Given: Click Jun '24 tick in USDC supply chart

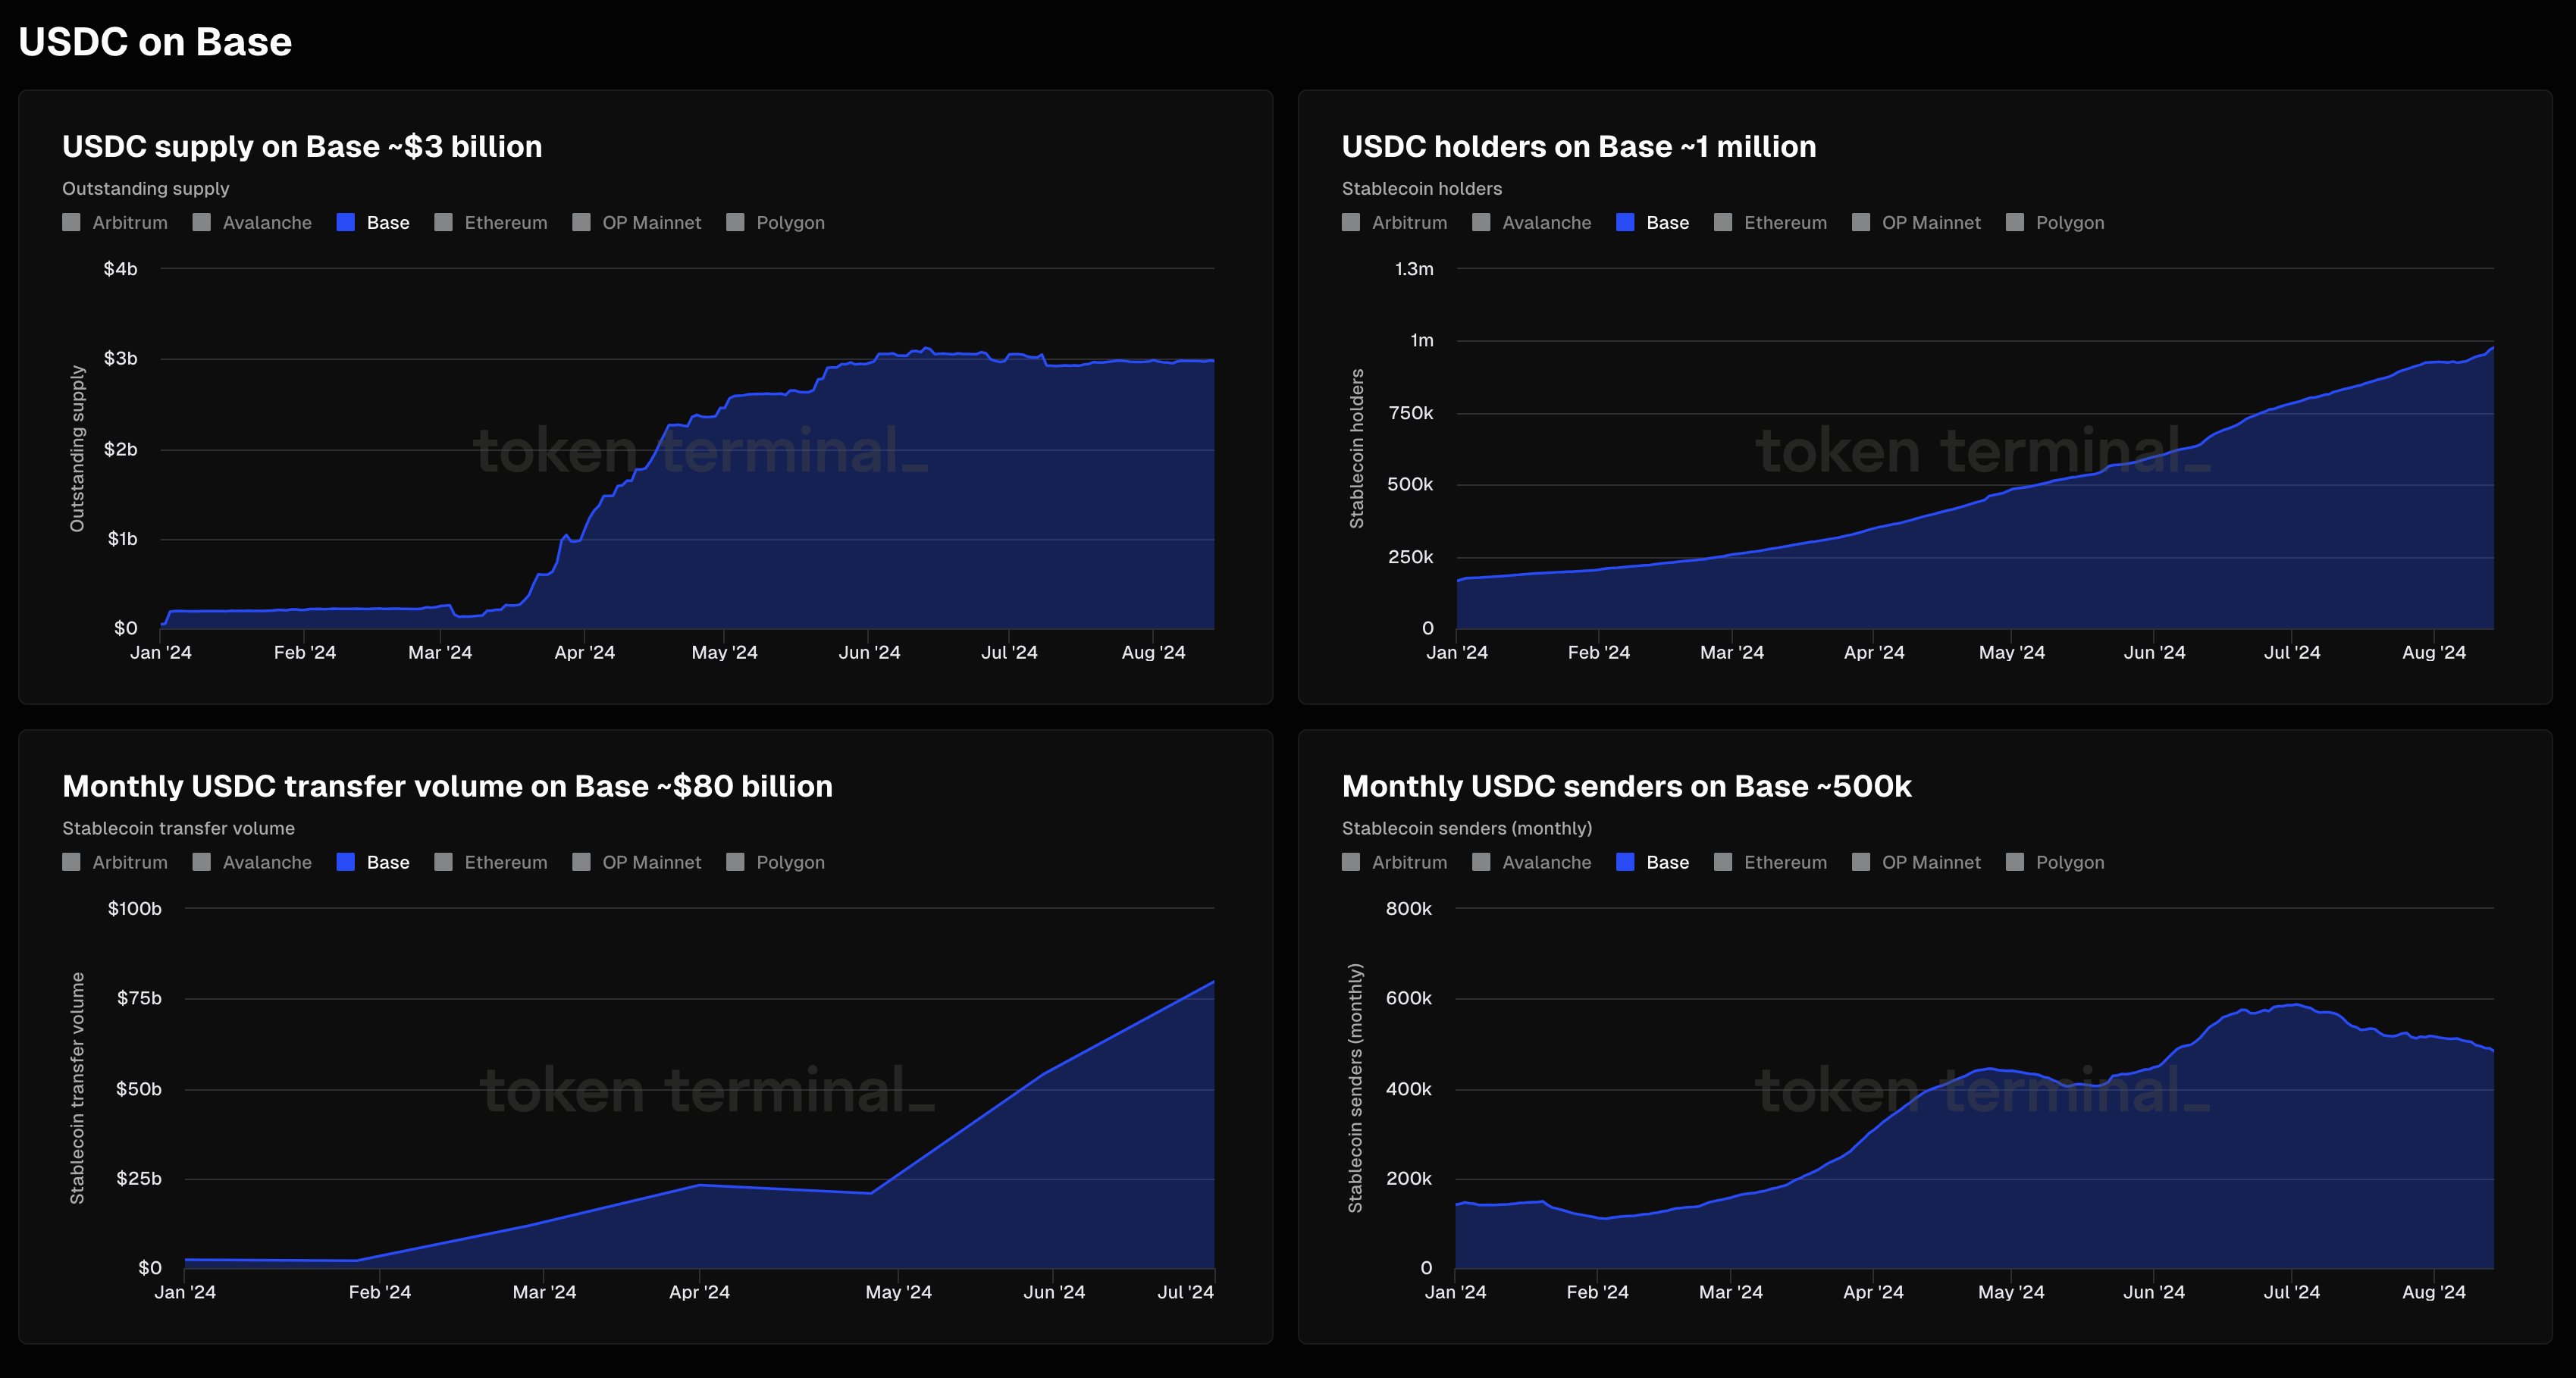Looking at the screenshot, I should pos(869,652).
